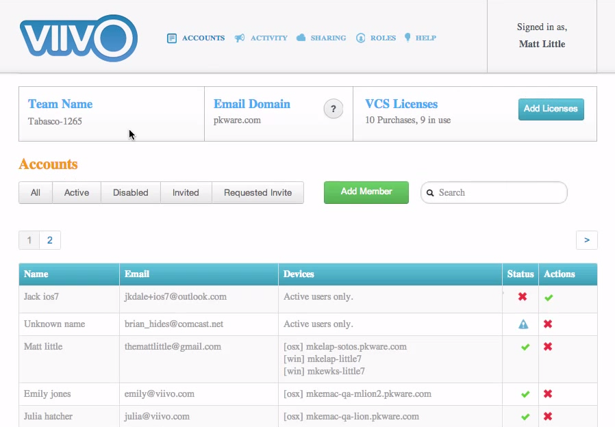Click warning triangle status for Unknown name
Screen dimensions: 615x427
tap(524, 324)
